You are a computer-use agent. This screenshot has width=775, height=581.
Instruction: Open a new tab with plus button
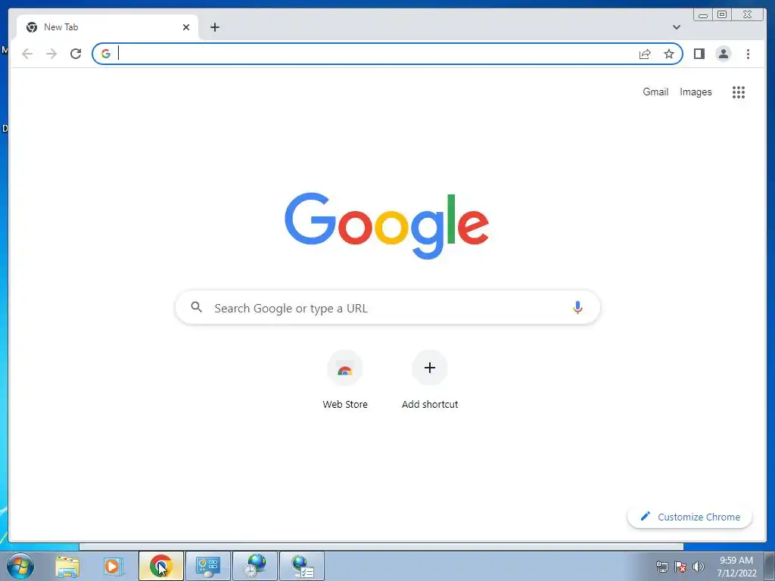pos(214,27)
